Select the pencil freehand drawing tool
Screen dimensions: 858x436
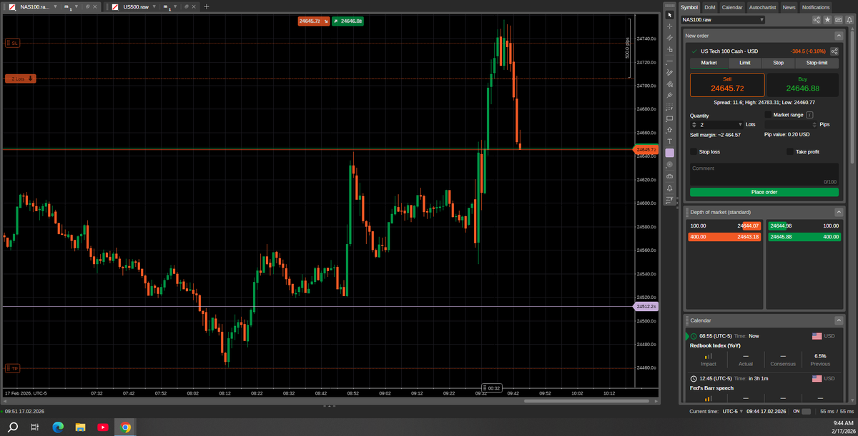669,72
